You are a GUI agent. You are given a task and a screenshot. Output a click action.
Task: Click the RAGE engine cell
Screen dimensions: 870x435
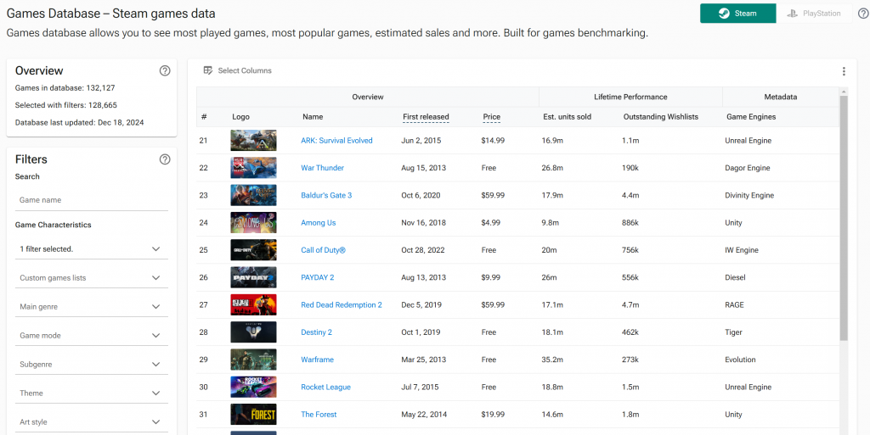coord(735,305)
